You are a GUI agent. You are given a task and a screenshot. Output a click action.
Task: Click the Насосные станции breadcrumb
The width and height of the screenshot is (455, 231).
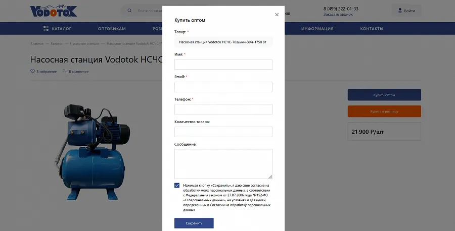click(x=84, y=43)
